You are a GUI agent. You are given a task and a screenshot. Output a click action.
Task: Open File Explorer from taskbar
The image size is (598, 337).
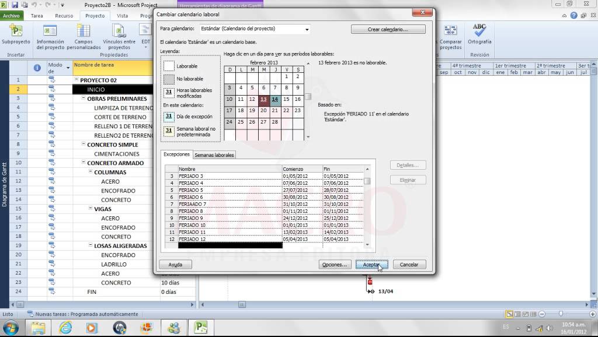38,328
